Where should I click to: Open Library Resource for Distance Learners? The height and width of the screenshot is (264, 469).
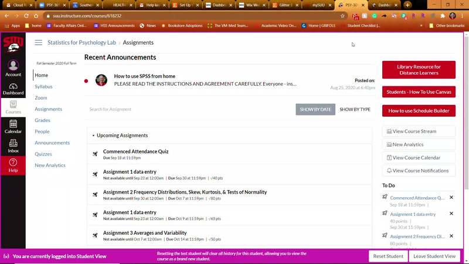pyautogui.click(x=419, y=70)
